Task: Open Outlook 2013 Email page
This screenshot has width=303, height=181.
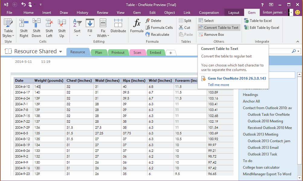Action: 263,148
